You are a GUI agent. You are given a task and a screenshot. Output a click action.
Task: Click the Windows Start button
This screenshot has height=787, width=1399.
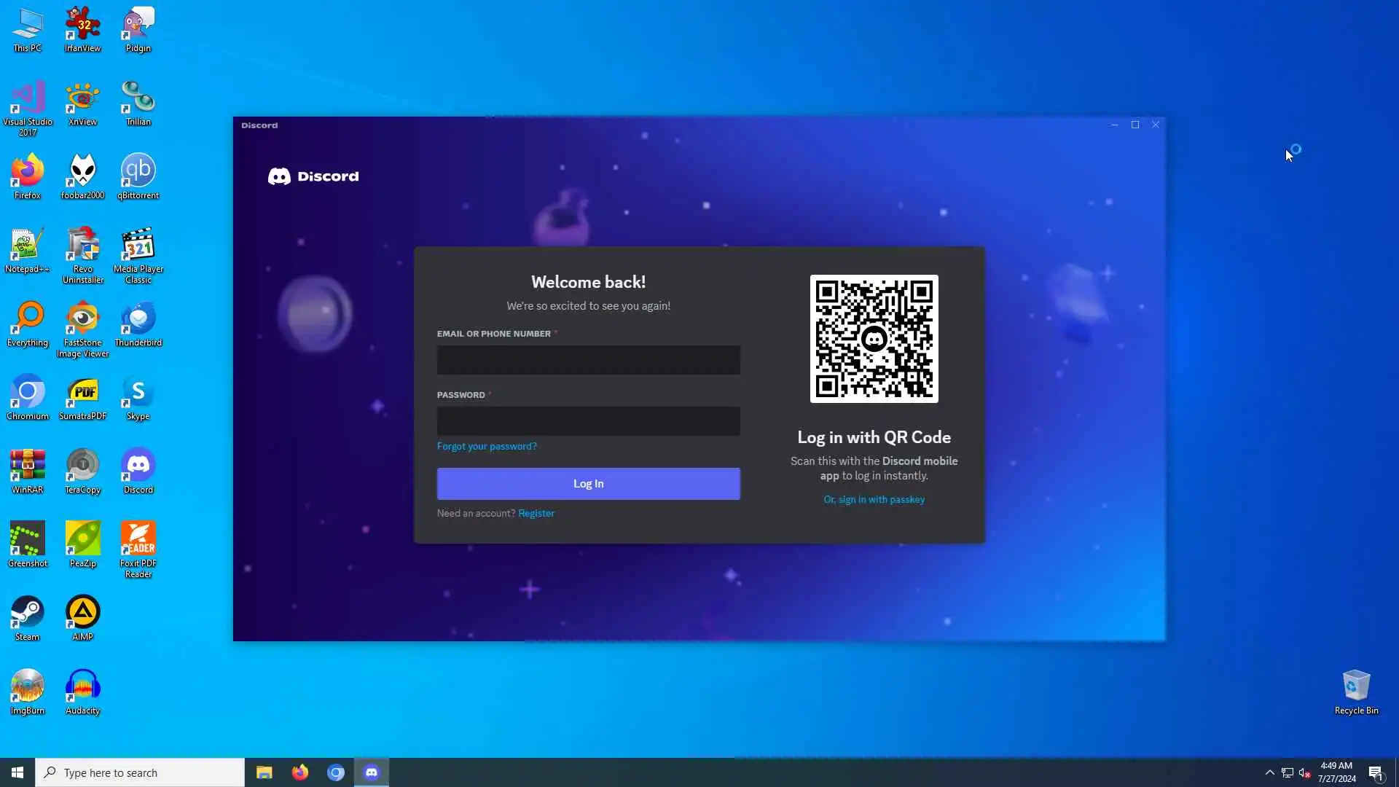pyautogui.click(x=17, y=772)
